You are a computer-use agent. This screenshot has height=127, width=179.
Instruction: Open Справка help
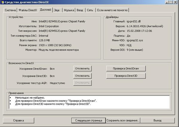(18, 120)
